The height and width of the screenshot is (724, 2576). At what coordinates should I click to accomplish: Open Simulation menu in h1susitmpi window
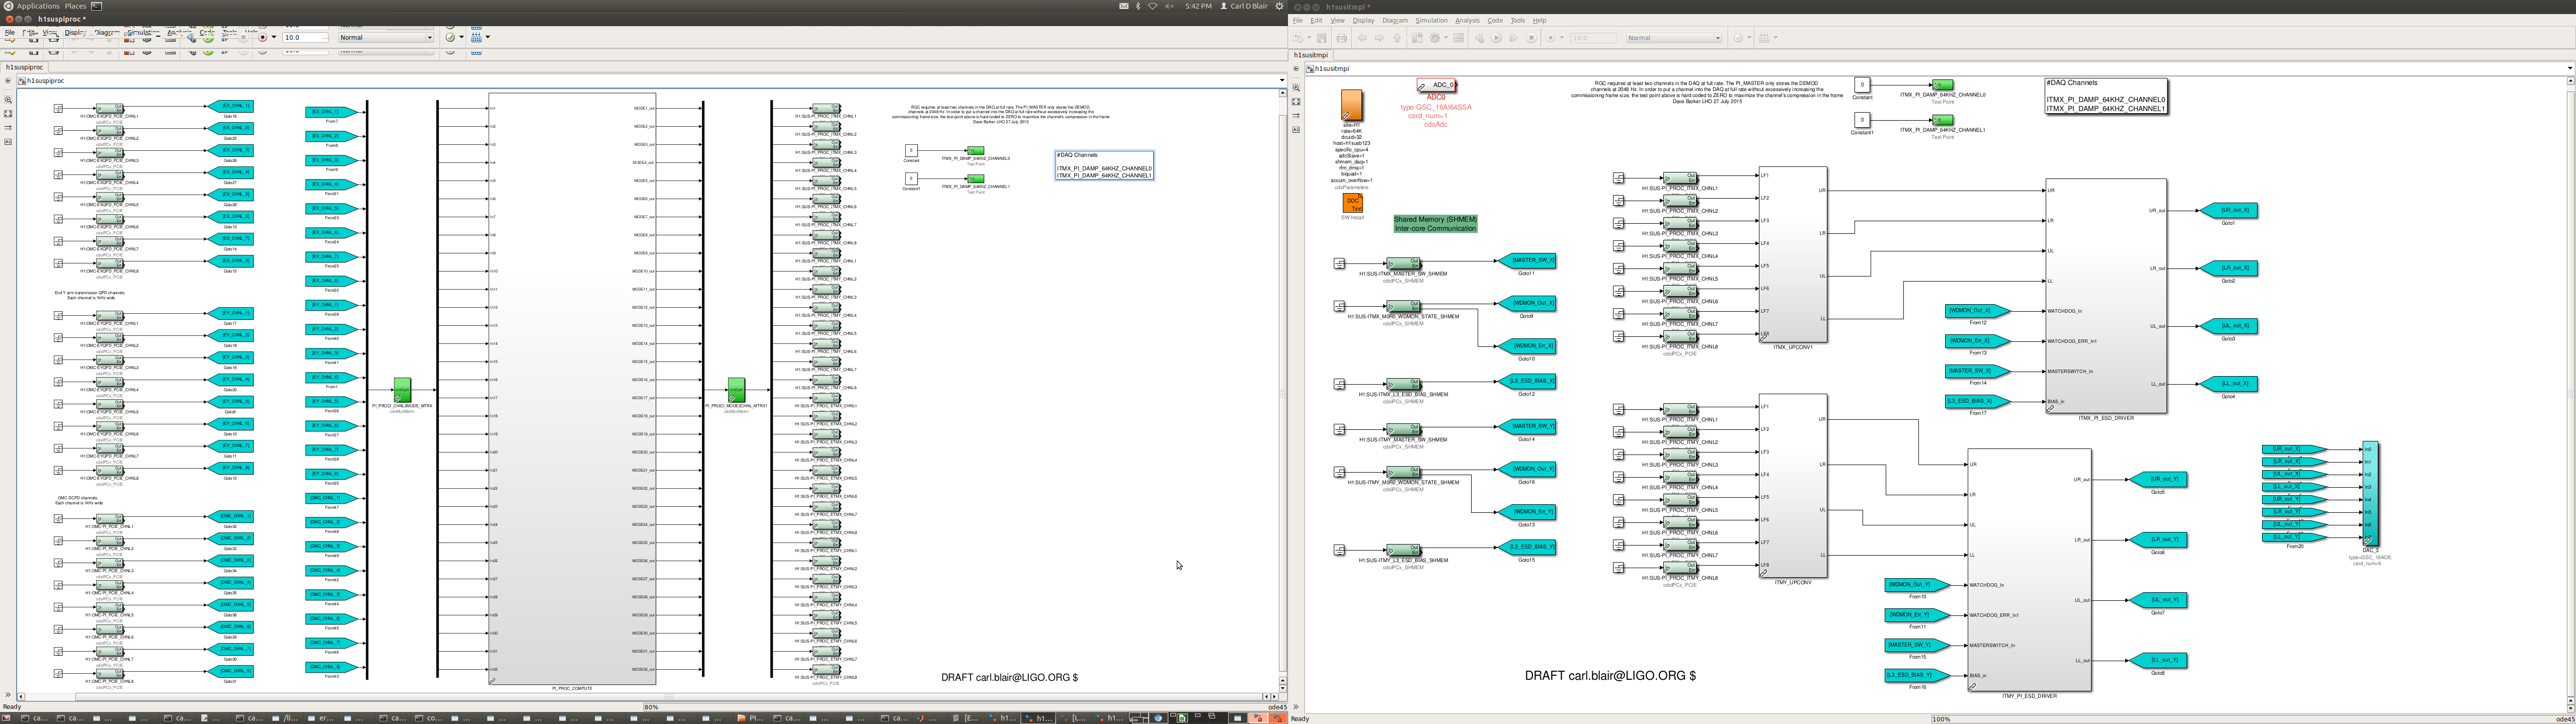click(1431, 20)
